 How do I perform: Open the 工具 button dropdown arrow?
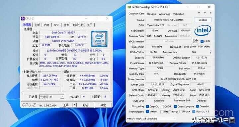pos(74,105)
